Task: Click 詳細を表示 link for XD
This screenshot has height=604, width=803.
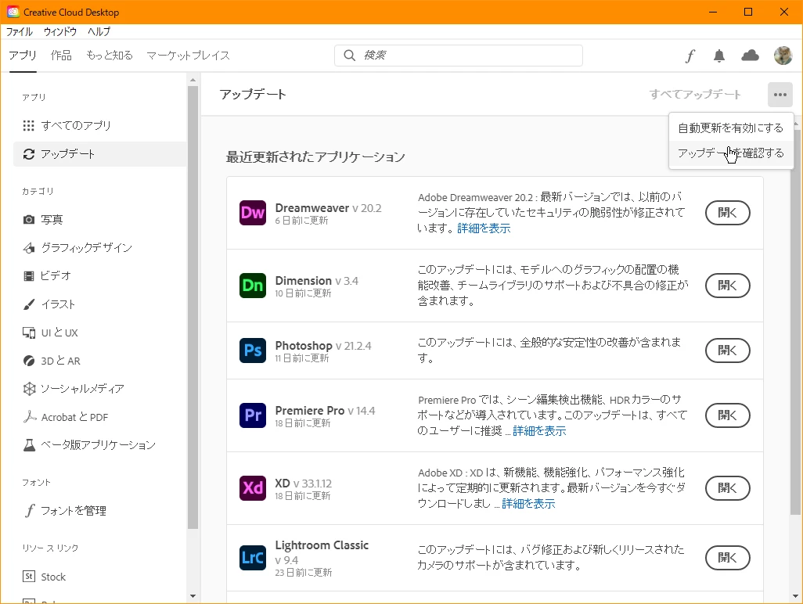Action: click(x=528, y=504)
